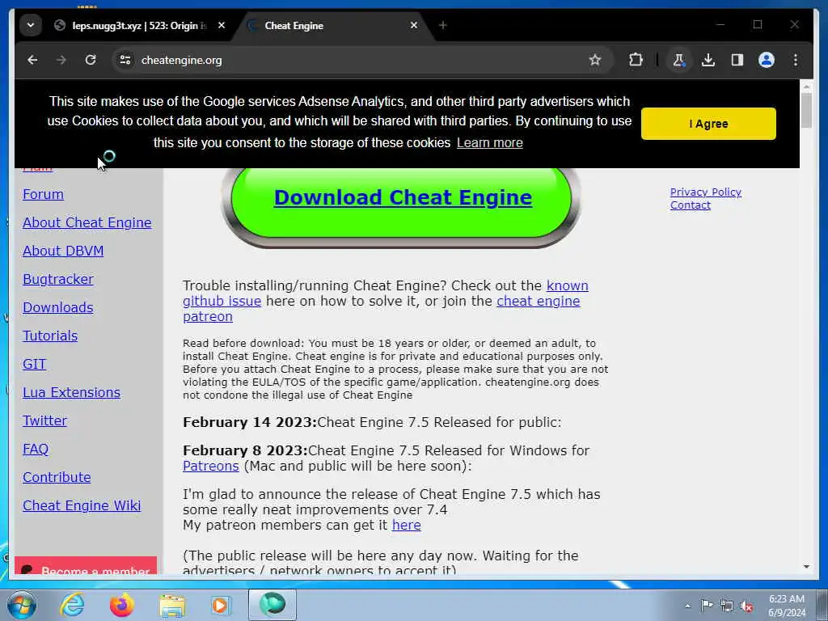Viewport: 828px width, 621px height.
Task: Click the browser forward arrow
Action: 61,60
